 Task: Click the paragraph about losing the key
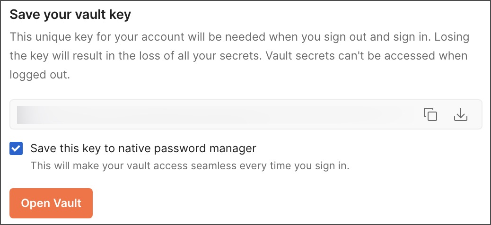(x=239, y=56)
